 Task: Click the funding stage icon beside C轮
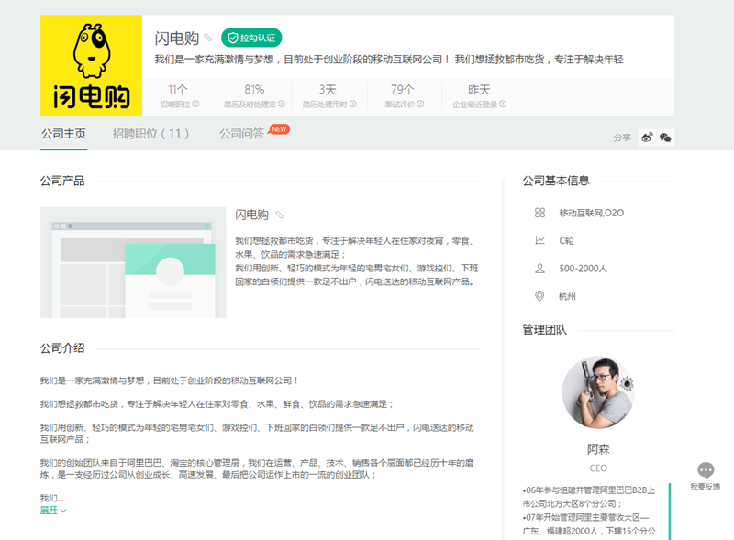click(x=539, y=240)
